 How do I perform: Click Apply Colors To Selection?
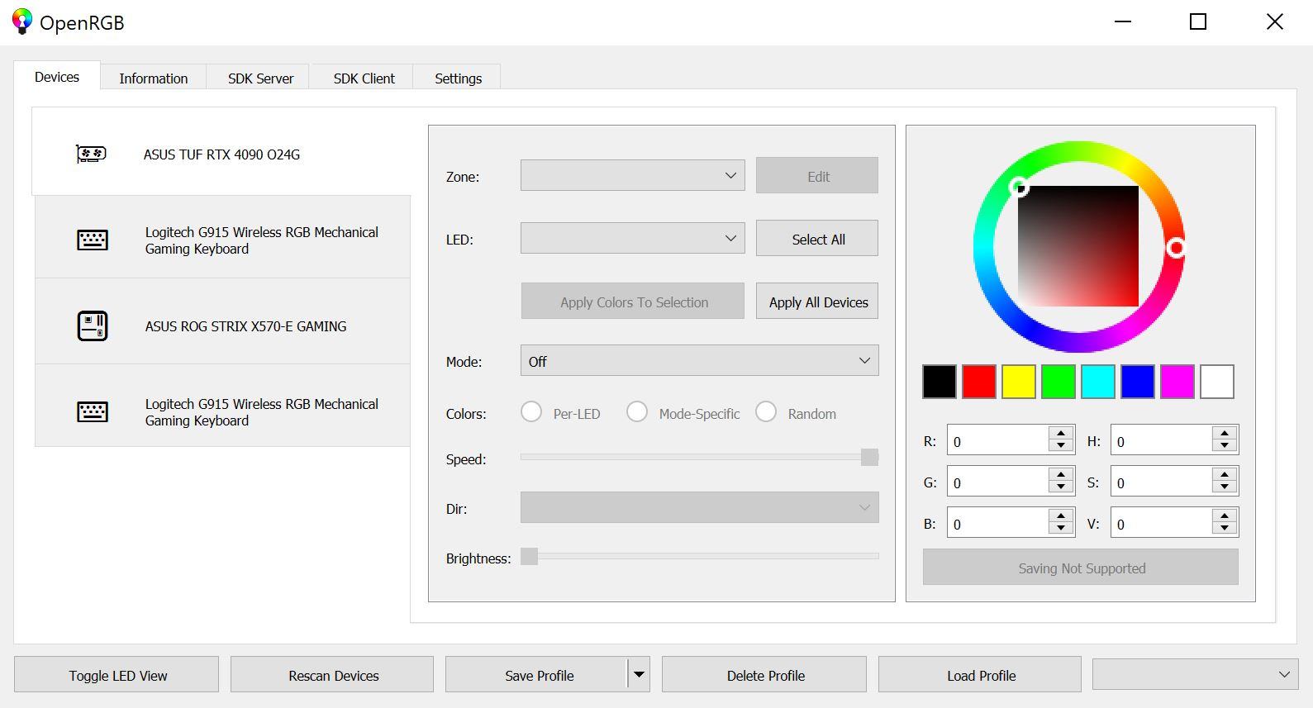tap(633, 302)
